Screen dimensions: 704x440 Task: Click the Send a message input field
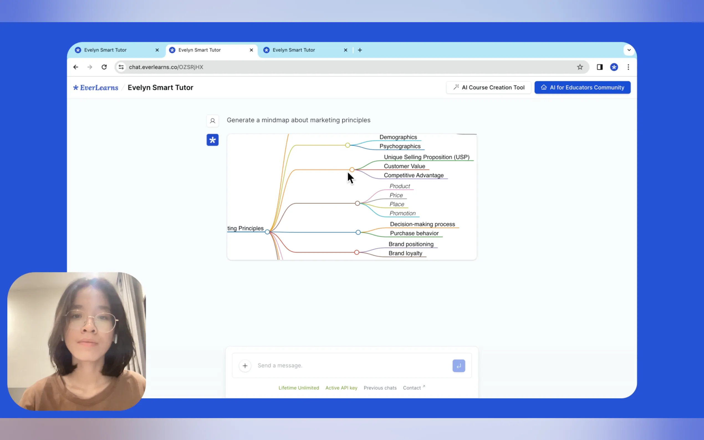[x=349, y=365]
